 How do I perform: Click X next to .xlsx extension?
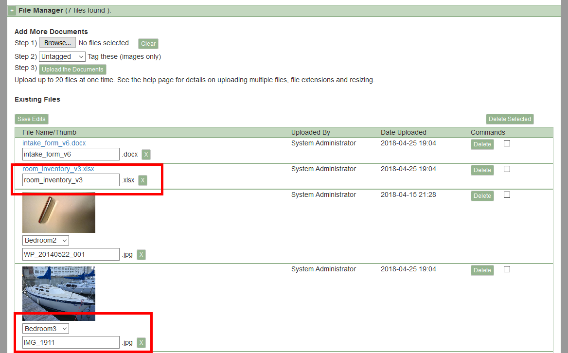pos(142,180)
